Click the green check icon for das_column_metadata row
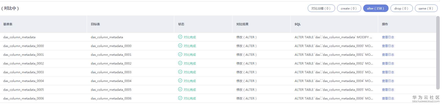443x105 pixels. (180, 37)
